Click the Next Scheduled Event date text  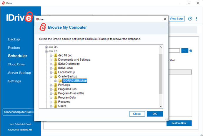coord(20,130)
